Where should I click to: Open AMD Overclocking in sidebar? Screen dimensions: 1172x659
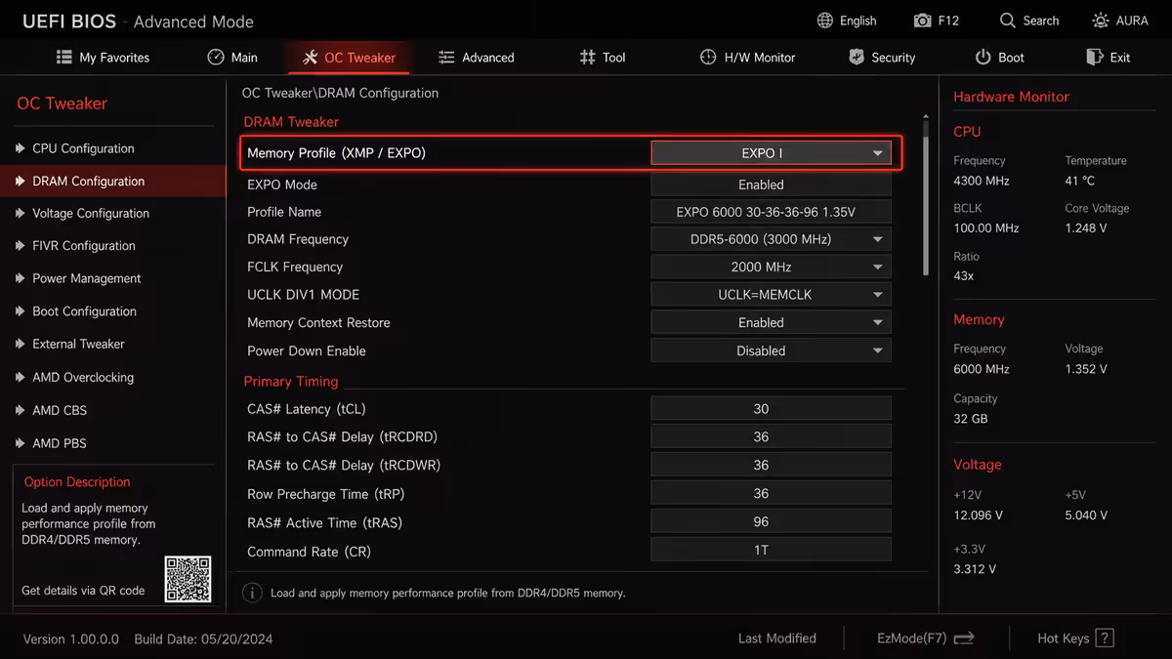coord(112,377)
